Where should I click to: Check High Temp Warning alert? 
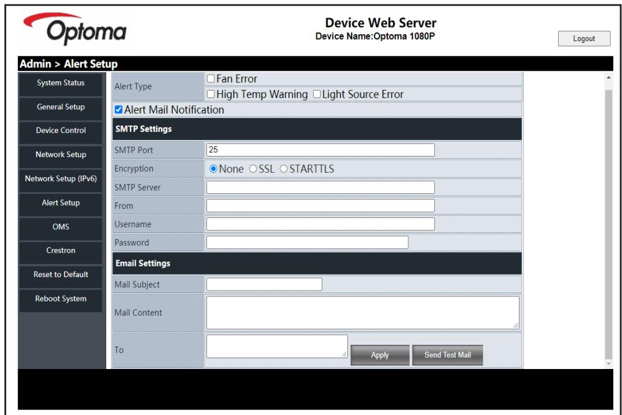[x=211, y=94]
